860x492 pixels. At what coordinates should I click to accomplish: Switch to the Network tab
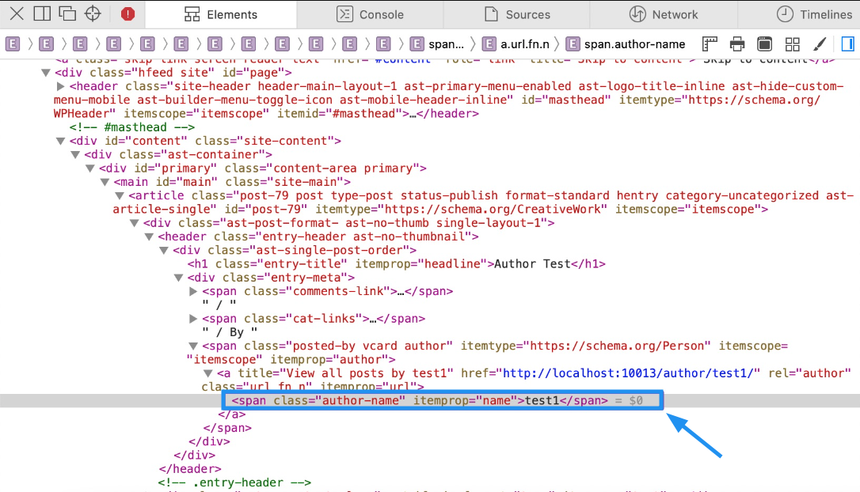663,14
